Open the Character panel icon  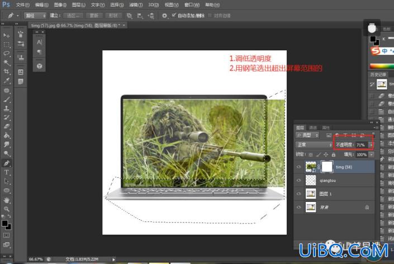[x=39, y=42]
